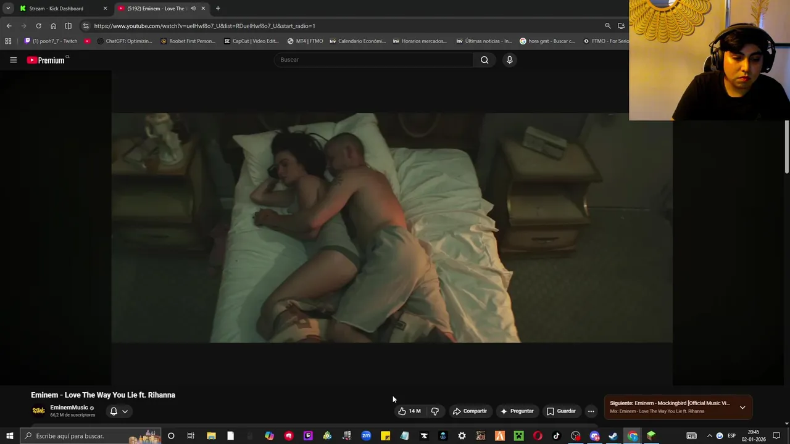Open Cortana circle on taskbar
Screen dimensions: 790x444
pos(171,436)
